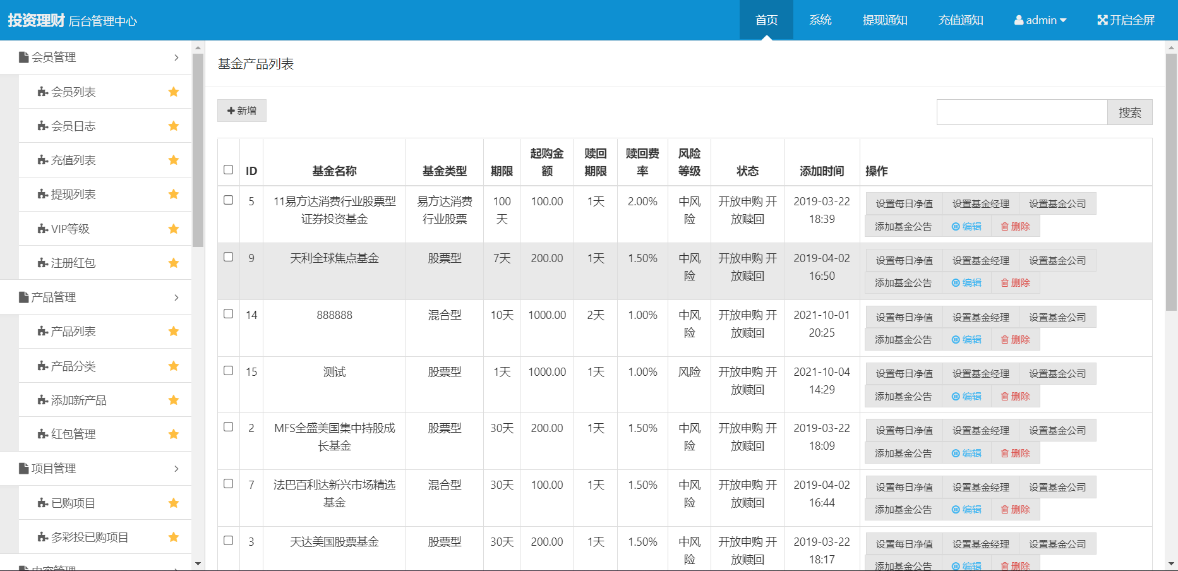Check the box for fund ID 2
This screenshot has width=1178, height=571.
(x=229, y=427)
